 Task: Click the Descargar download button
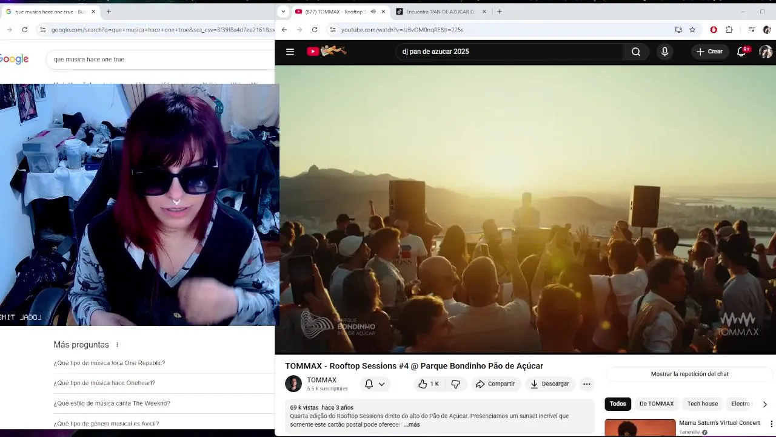(549, 384)
